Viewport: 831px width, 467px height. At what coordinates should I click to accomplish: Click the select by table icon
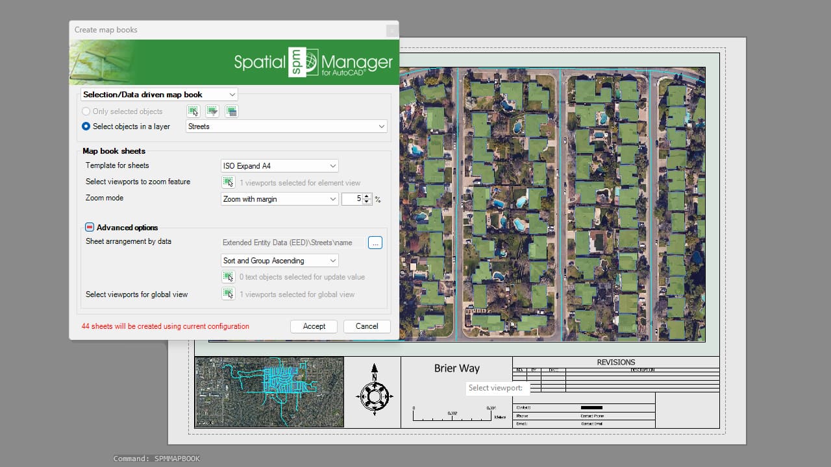click(x=231, y=112)
